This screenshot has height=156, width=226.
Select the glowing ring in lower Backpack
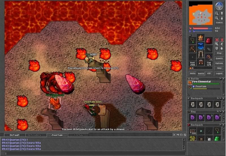click(x=201, y=131)
